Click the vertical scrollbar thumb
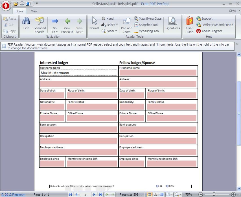 click(239, 113)
